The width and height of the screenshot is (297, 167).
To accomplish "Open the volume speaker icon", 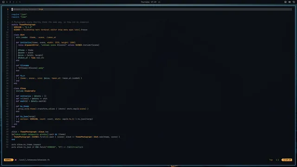I will 290,2.
